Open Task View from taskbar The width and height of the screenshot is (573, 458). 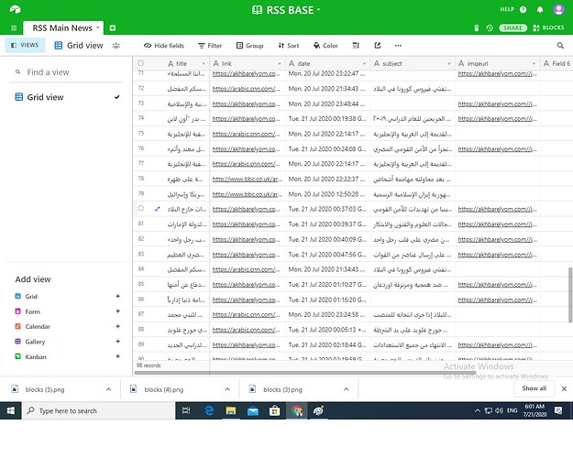186,411
